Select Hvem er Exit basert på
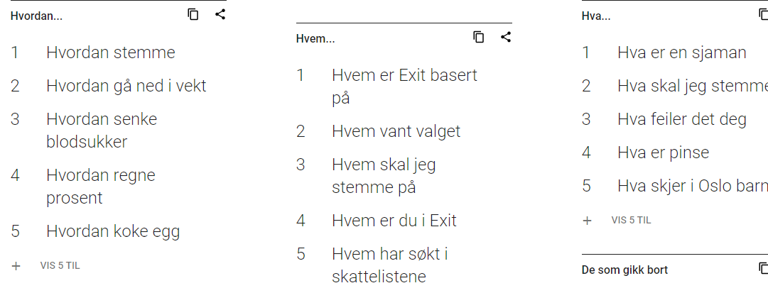 404,87
